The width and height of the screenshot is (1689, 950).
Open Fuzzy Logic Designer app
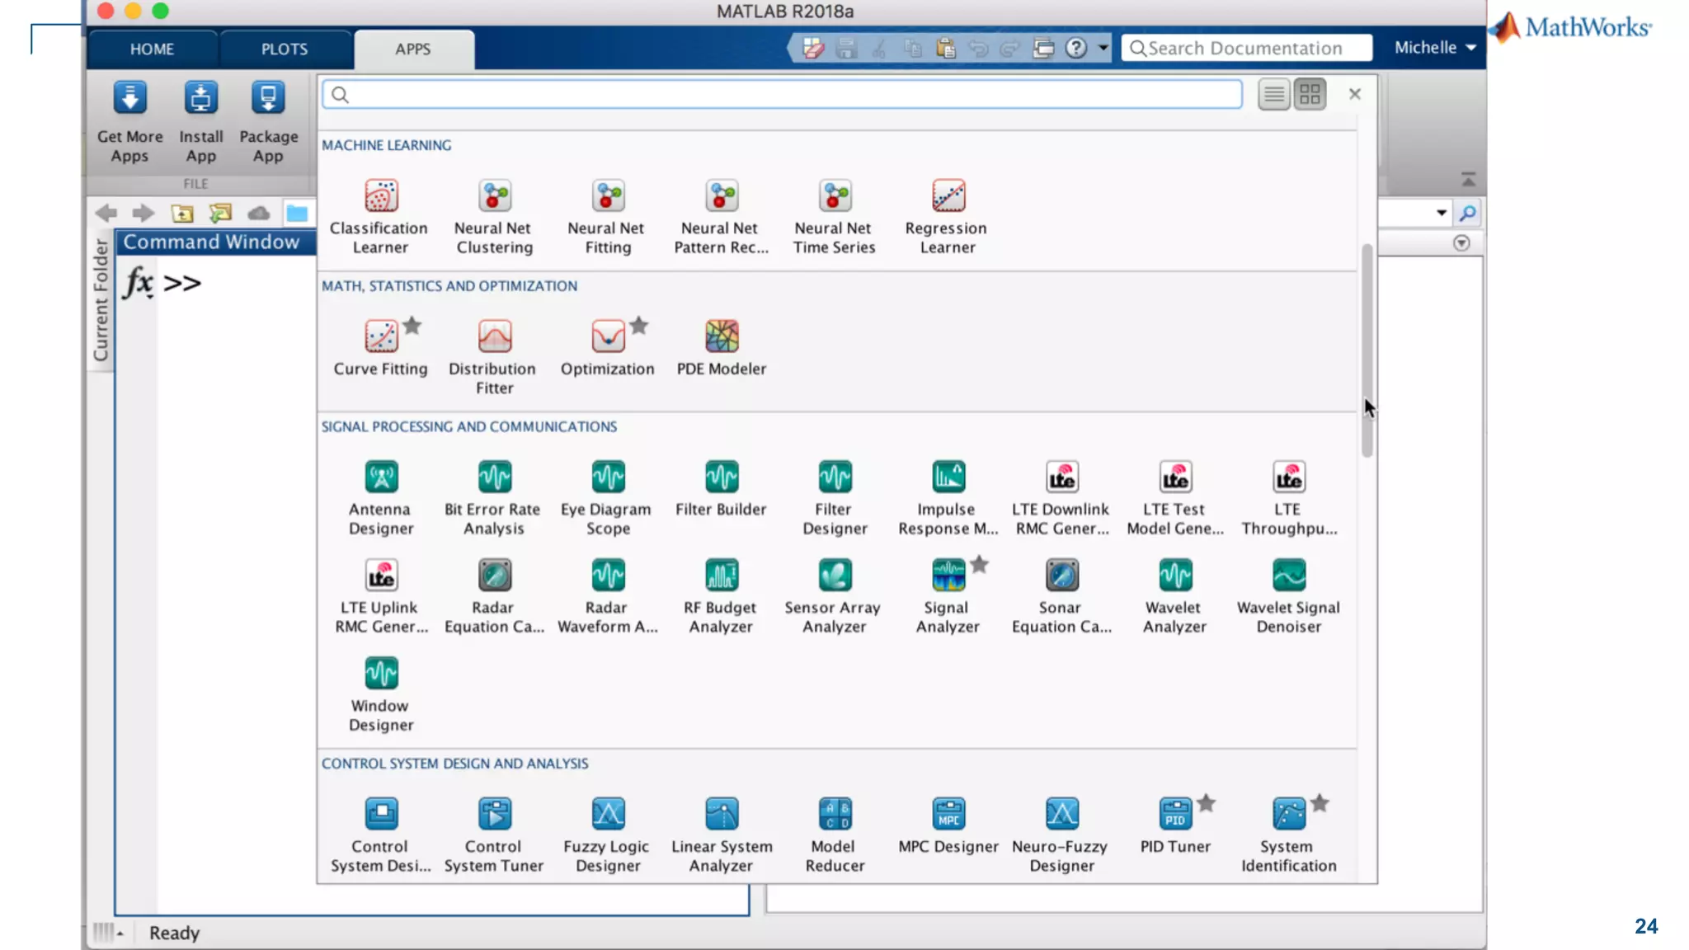coord(608,835)
